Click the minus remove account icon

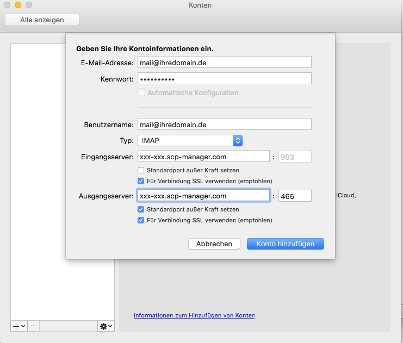33,326
